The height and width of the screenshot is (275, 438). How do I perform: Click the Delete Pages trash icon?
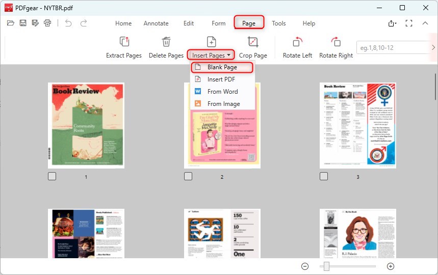tap(166, 42)
